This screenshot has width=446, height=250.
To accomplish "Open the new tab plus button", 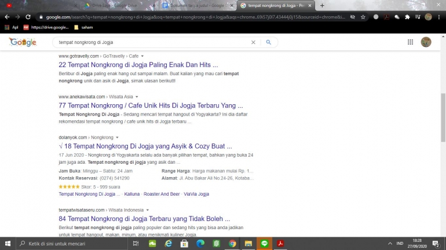I will [322, 5].
